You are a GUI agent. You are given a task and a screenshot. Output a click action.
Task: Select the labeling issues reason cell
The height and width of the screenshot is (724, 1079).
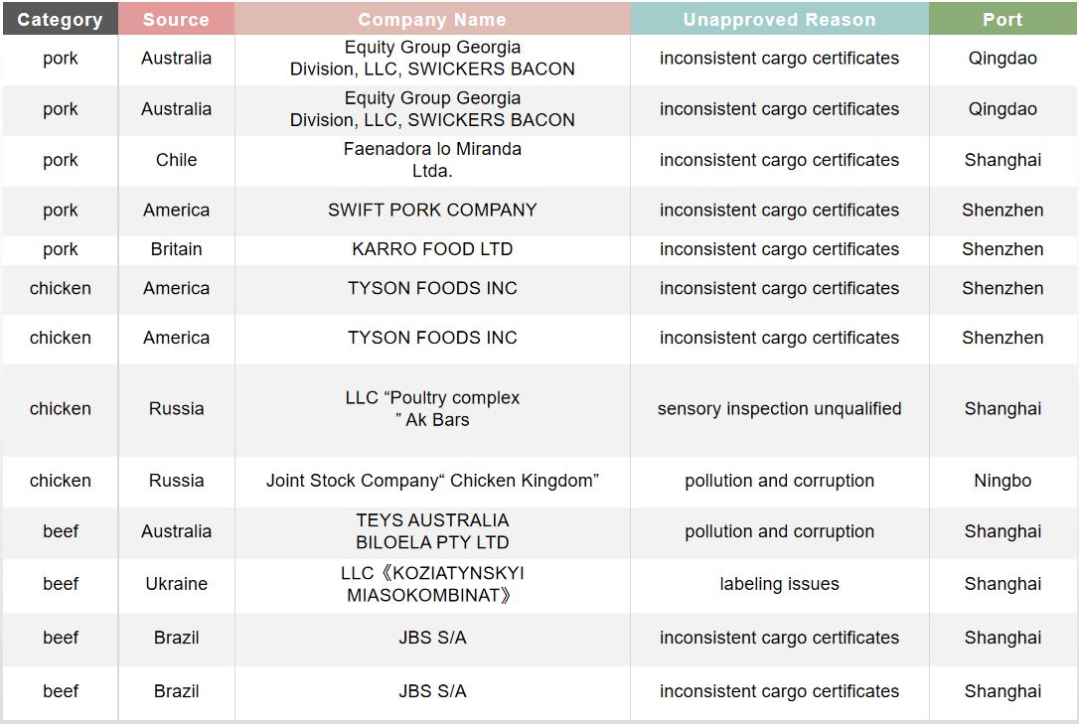(x=779, y=584)
